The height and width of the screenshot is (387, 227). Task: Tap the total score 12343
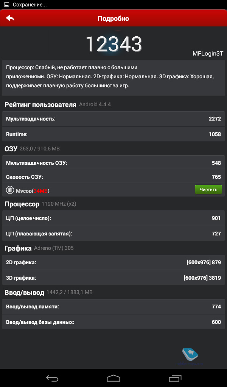(113, 44)
